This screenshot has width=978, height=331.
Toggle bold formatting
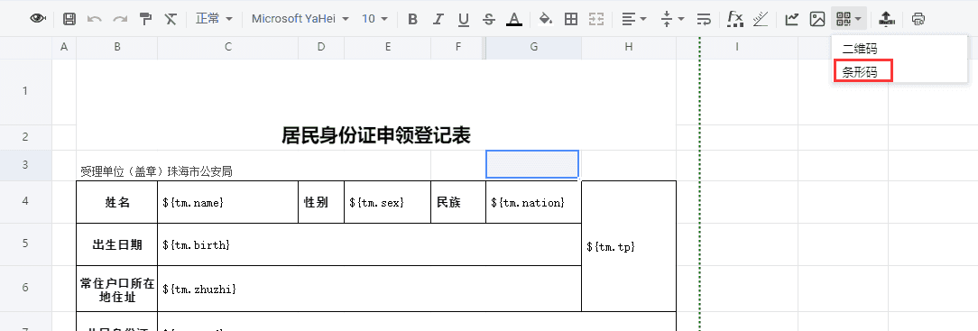coord(412,19)
